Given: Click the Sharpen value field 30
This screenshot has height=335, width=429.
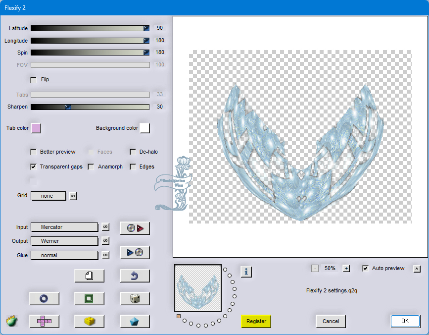Looking at the screenshot, I should pyautogui.click(x=159, y=107).
